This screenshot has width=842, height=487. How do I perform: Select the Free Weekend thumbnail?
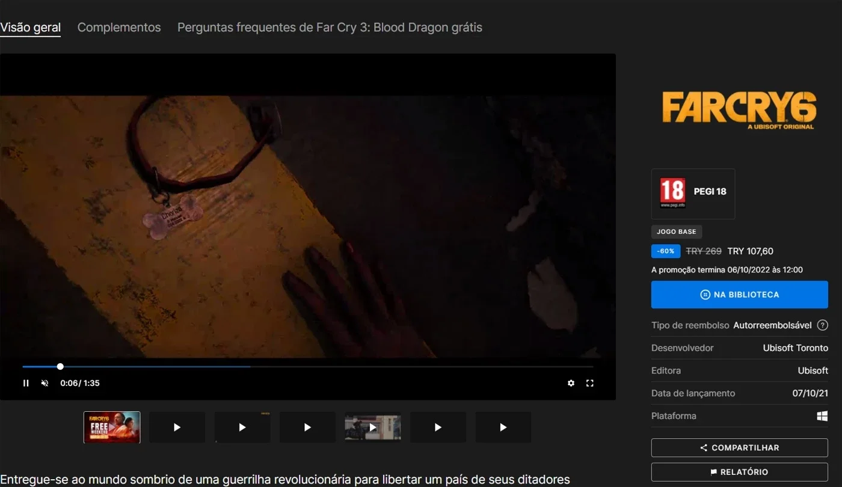tap(112, 427)
